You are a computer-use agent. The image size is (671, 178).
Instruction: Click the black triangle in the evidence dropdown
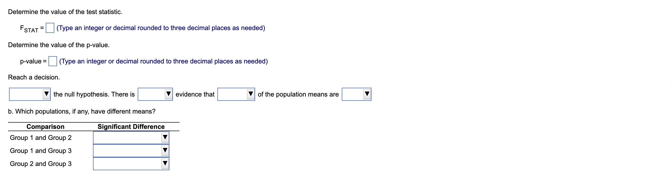169,94
